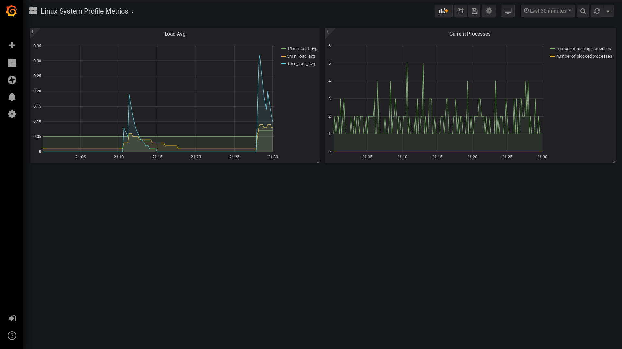Open the Explore compass icon
The width and height of the screenshot is (622, 349).
click(x=12, y=80)
